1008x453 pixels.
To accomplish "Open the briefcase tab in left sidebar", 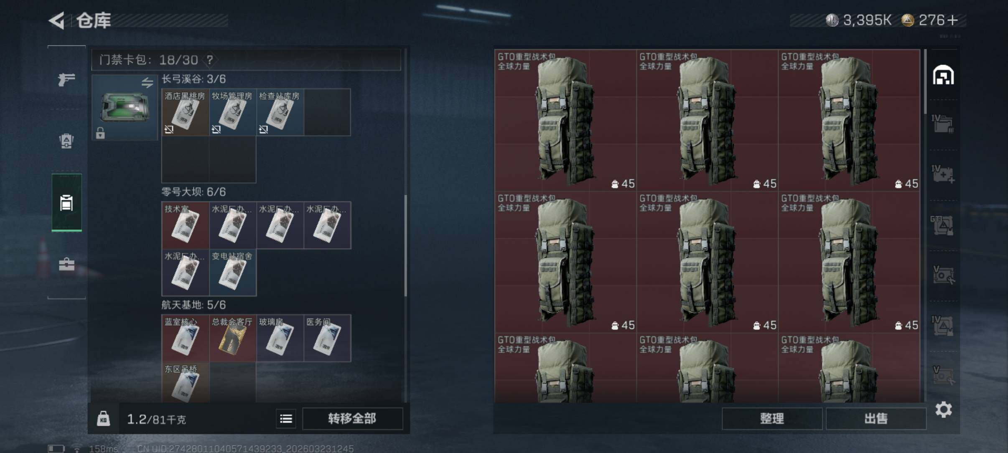I will [x=66, y=264].
